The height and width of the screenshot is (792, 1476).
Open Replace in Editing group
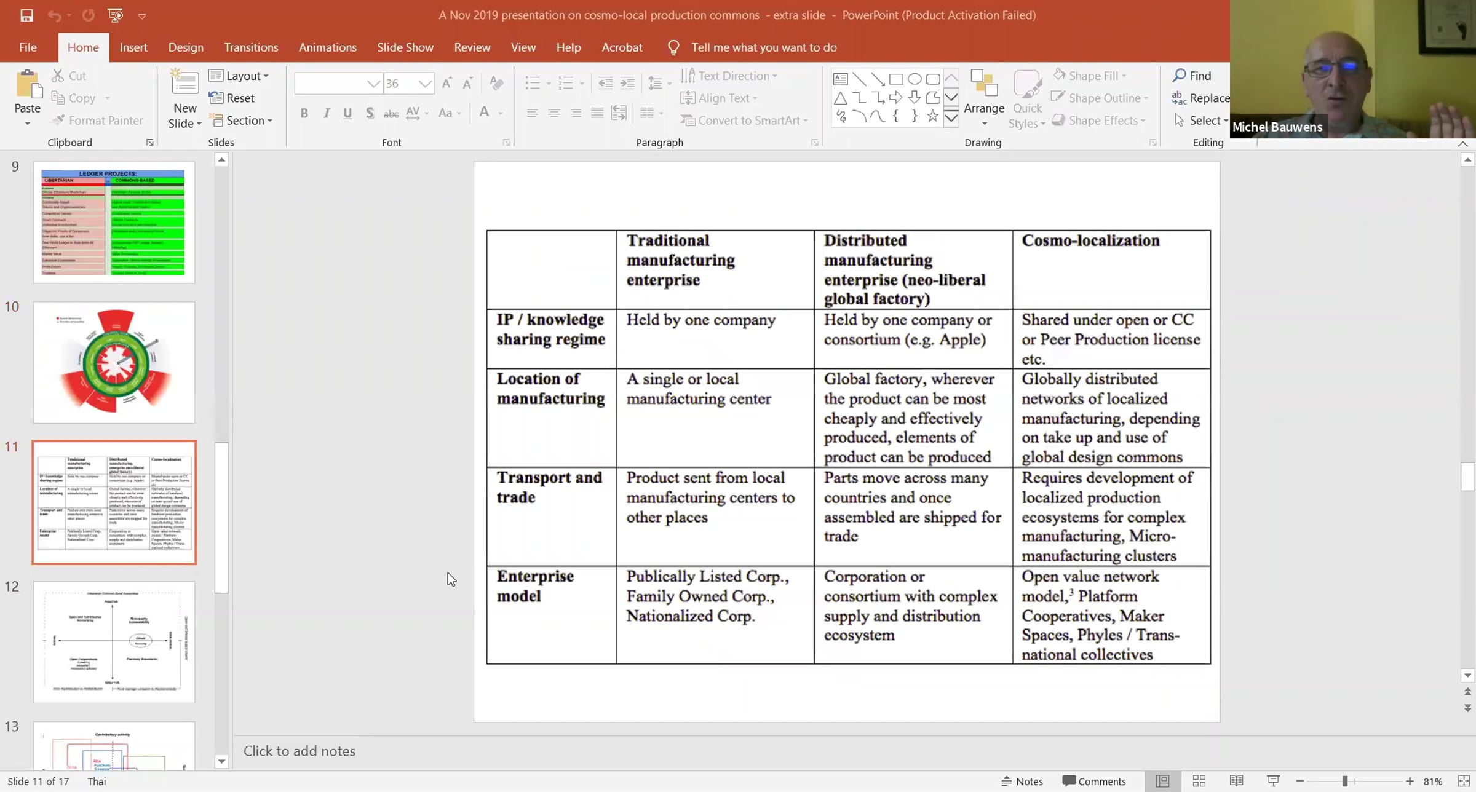pyautogui.click(x=1200, y=98)
